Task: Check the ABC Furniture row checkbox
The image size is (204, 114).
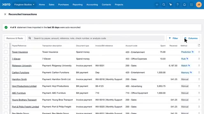Action: pyautogui.click(x=6, y=93)
